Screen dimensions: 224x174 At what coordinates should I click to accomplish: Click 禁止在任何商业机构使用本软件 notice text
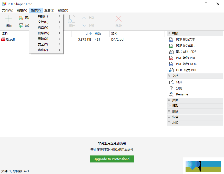click(x=112, y=150)
